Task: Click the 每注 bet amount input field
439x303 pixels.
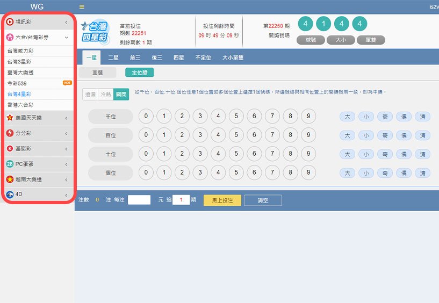Action: point(139,200)
